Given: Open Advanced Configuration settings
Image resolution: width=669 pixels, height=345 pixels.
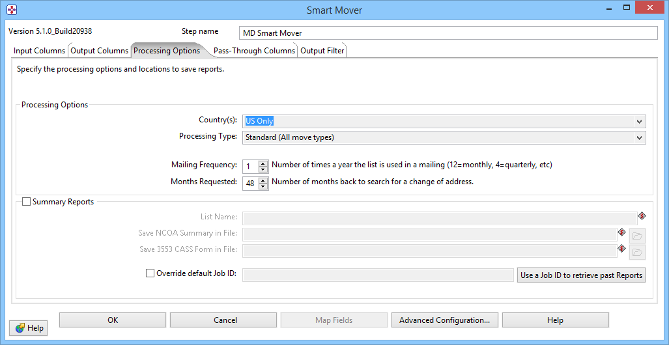Looking at the screenshot, I should point(444,320).
